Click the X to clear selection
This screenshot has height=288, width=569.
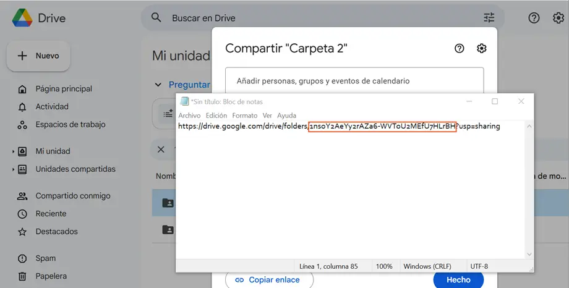pos(161,150)
